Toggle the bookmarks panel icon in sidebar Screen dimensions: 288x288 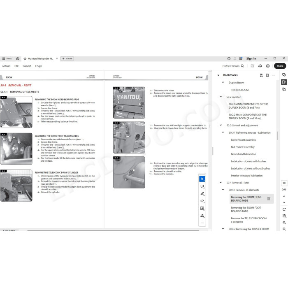click(284, 82)
